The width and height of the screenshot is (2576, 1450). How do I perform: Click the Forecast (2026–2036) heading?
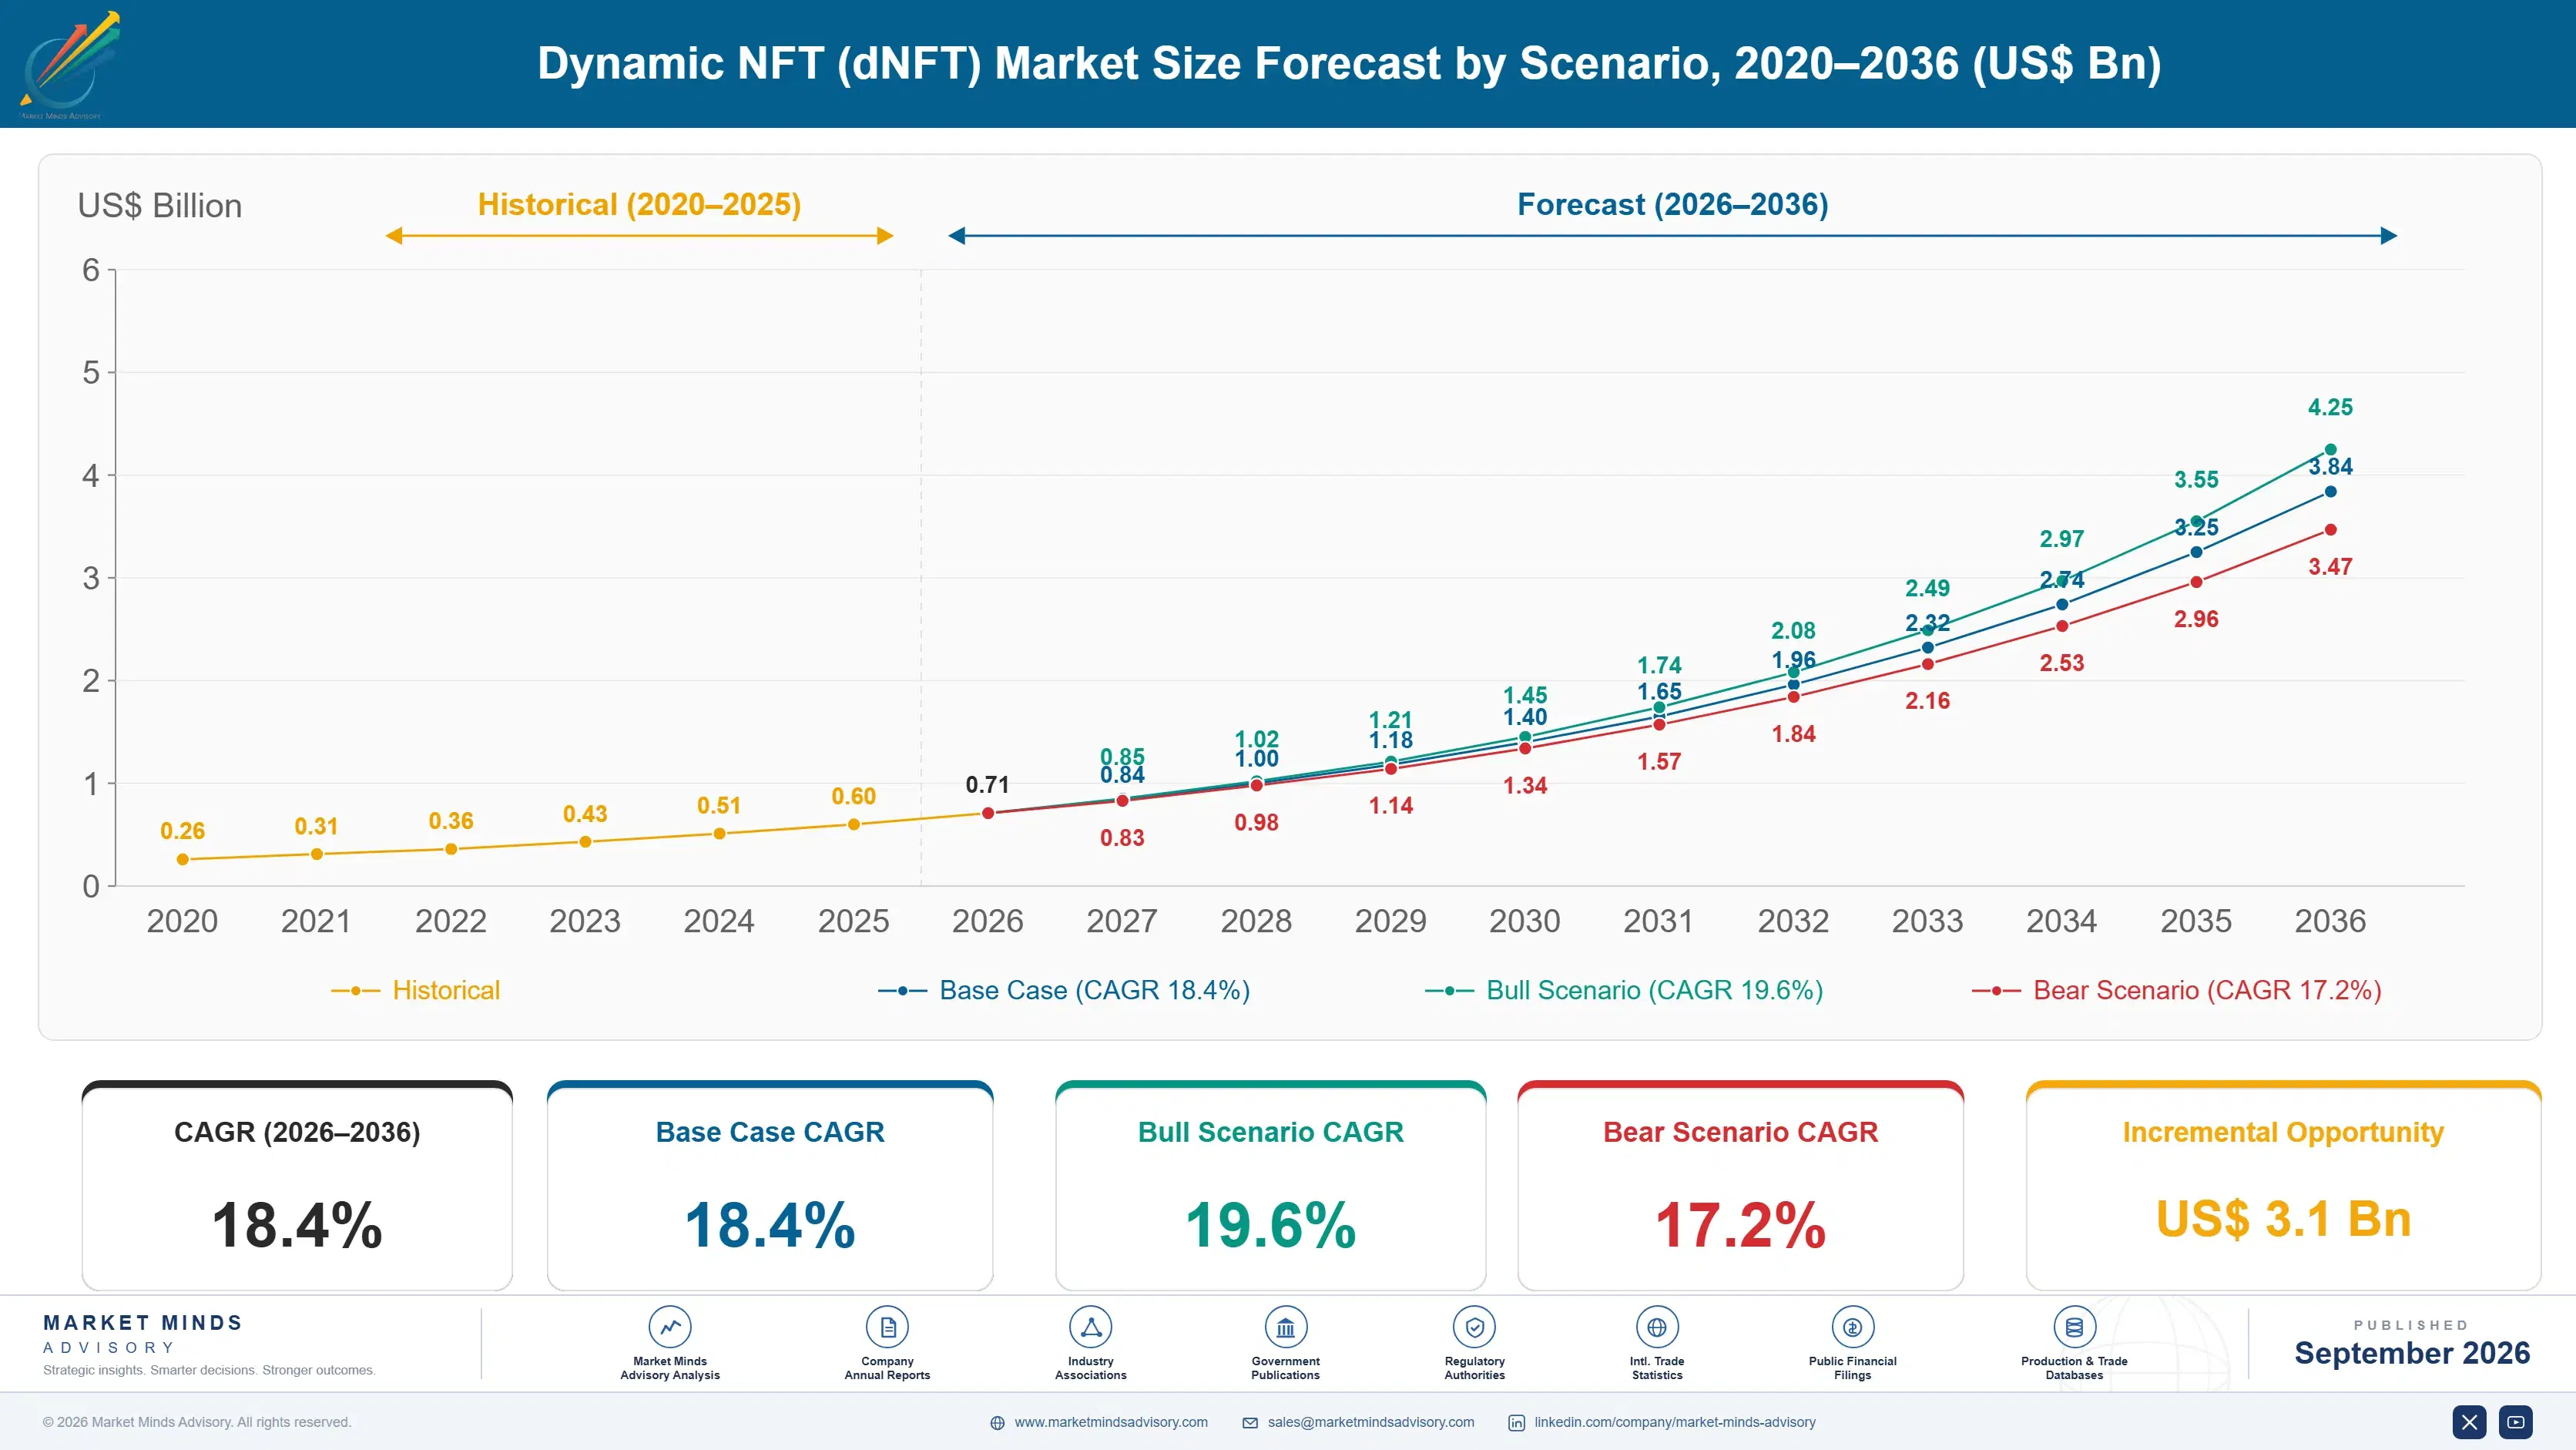tap(1672, 205)
